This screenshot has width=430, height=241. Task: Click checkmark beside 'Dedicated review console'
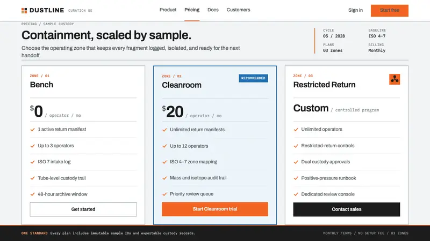296,194
